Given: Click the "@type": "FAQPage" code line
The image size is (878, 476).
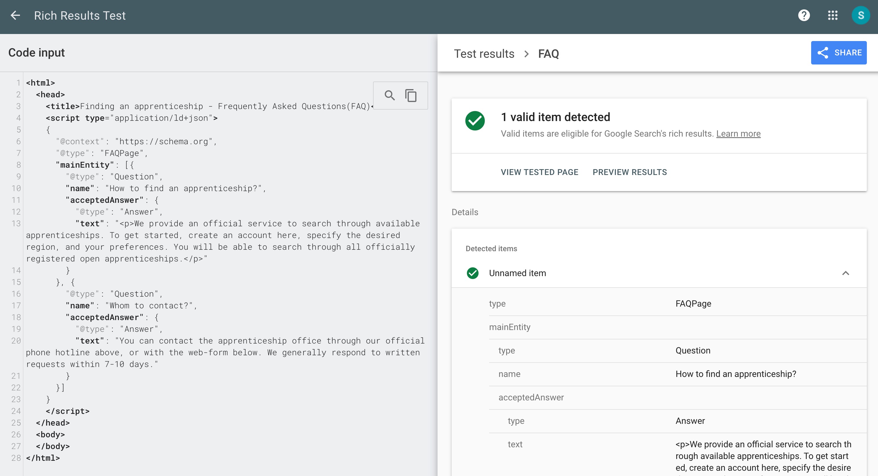Looking at the screenshot, I should click(102, 153).
